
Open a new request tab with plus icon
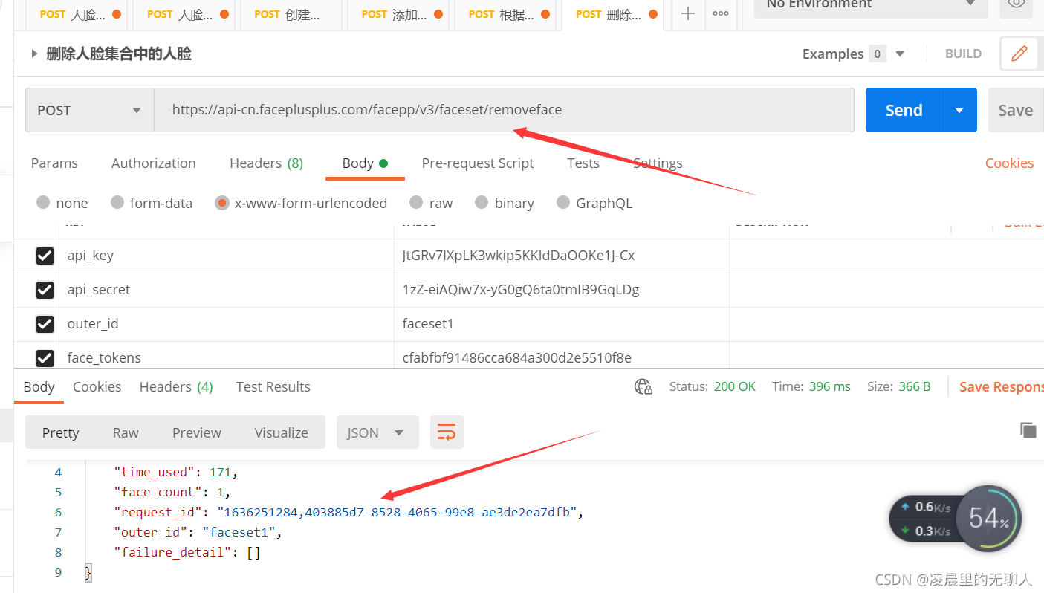[x=688, y=13]
